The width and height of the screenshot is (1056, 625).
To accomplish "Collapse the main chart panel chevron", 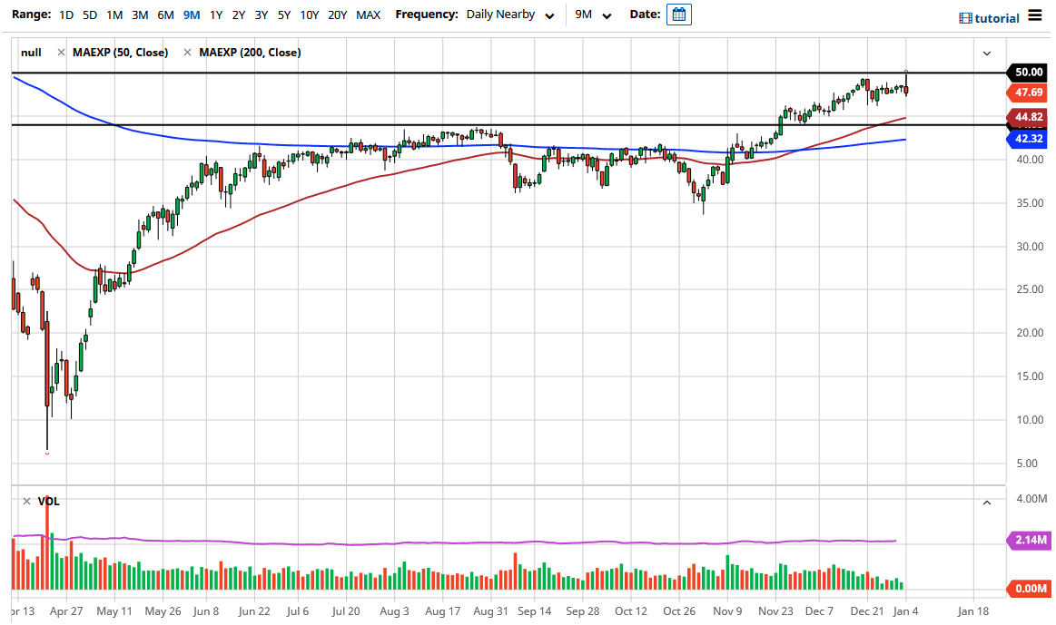I will (x=986, y=53).
